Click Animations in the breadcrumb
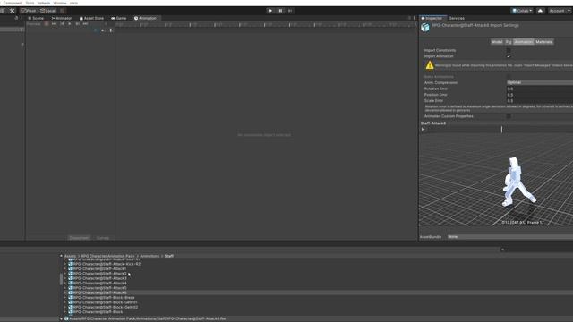 150,256
